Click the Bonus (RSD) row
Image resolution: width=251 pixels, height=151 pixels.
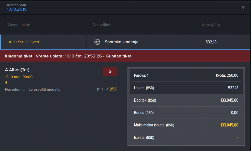click(186, 113)
